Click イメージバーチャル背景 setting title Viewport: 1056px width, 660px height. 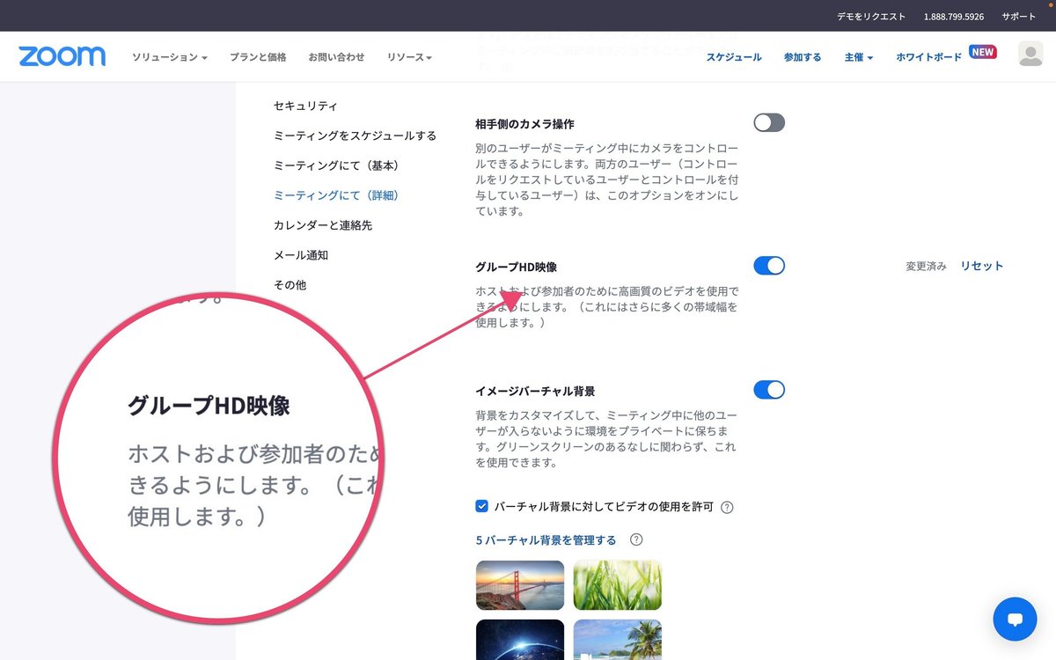(x=535, y=391)
